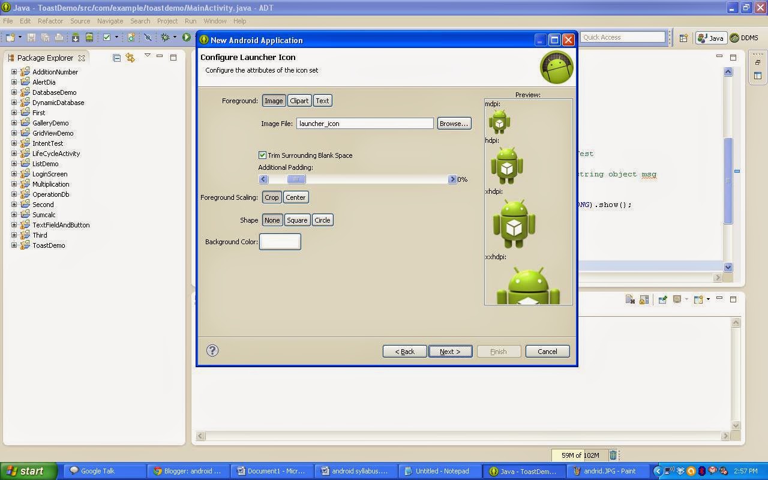Image resolution: width=768 pixels, height=480 pixels.
Task: Click the Next > button
Action: click(x=450, y=352)
